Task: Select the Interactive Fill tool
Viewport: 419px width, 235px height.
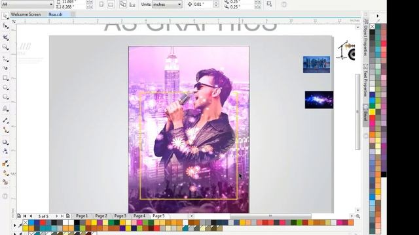Action: (5, 172)
